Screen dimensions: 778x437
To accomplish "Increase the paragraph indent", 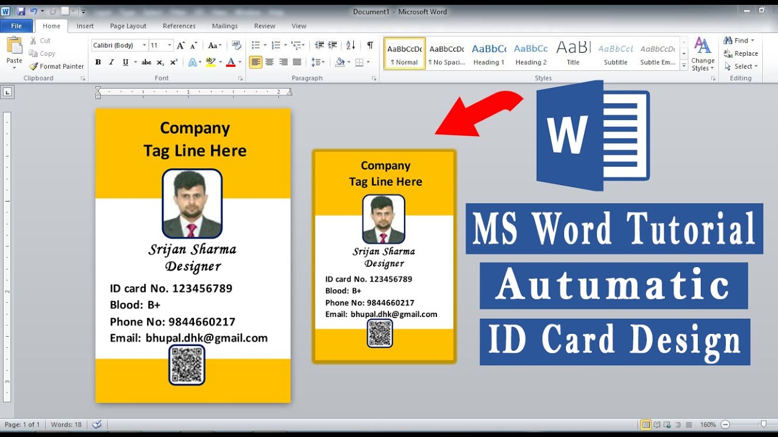I will (332, 46).
